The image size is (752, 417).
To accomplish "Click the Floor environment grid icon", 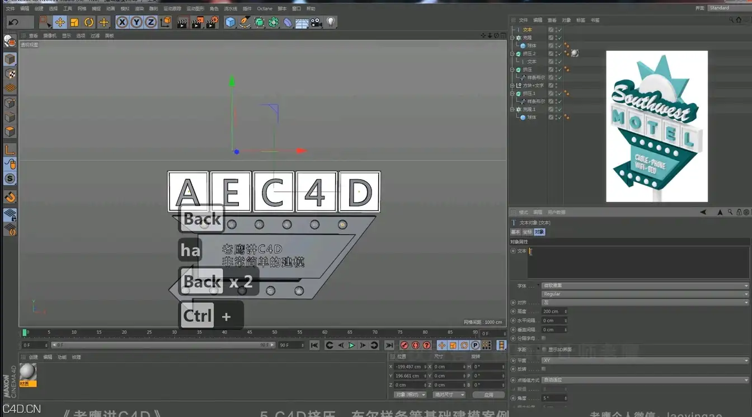I will click(302, 23).
